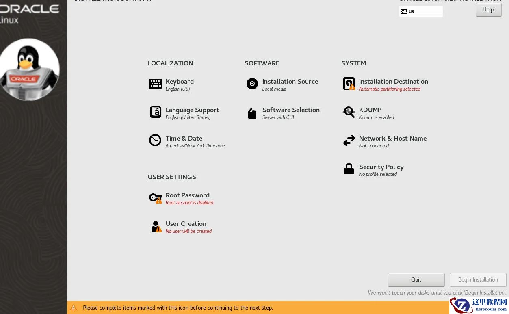Screen dimensions: 509x314
Task: Click the Oracle penguin mascot image
Action: 29,69
